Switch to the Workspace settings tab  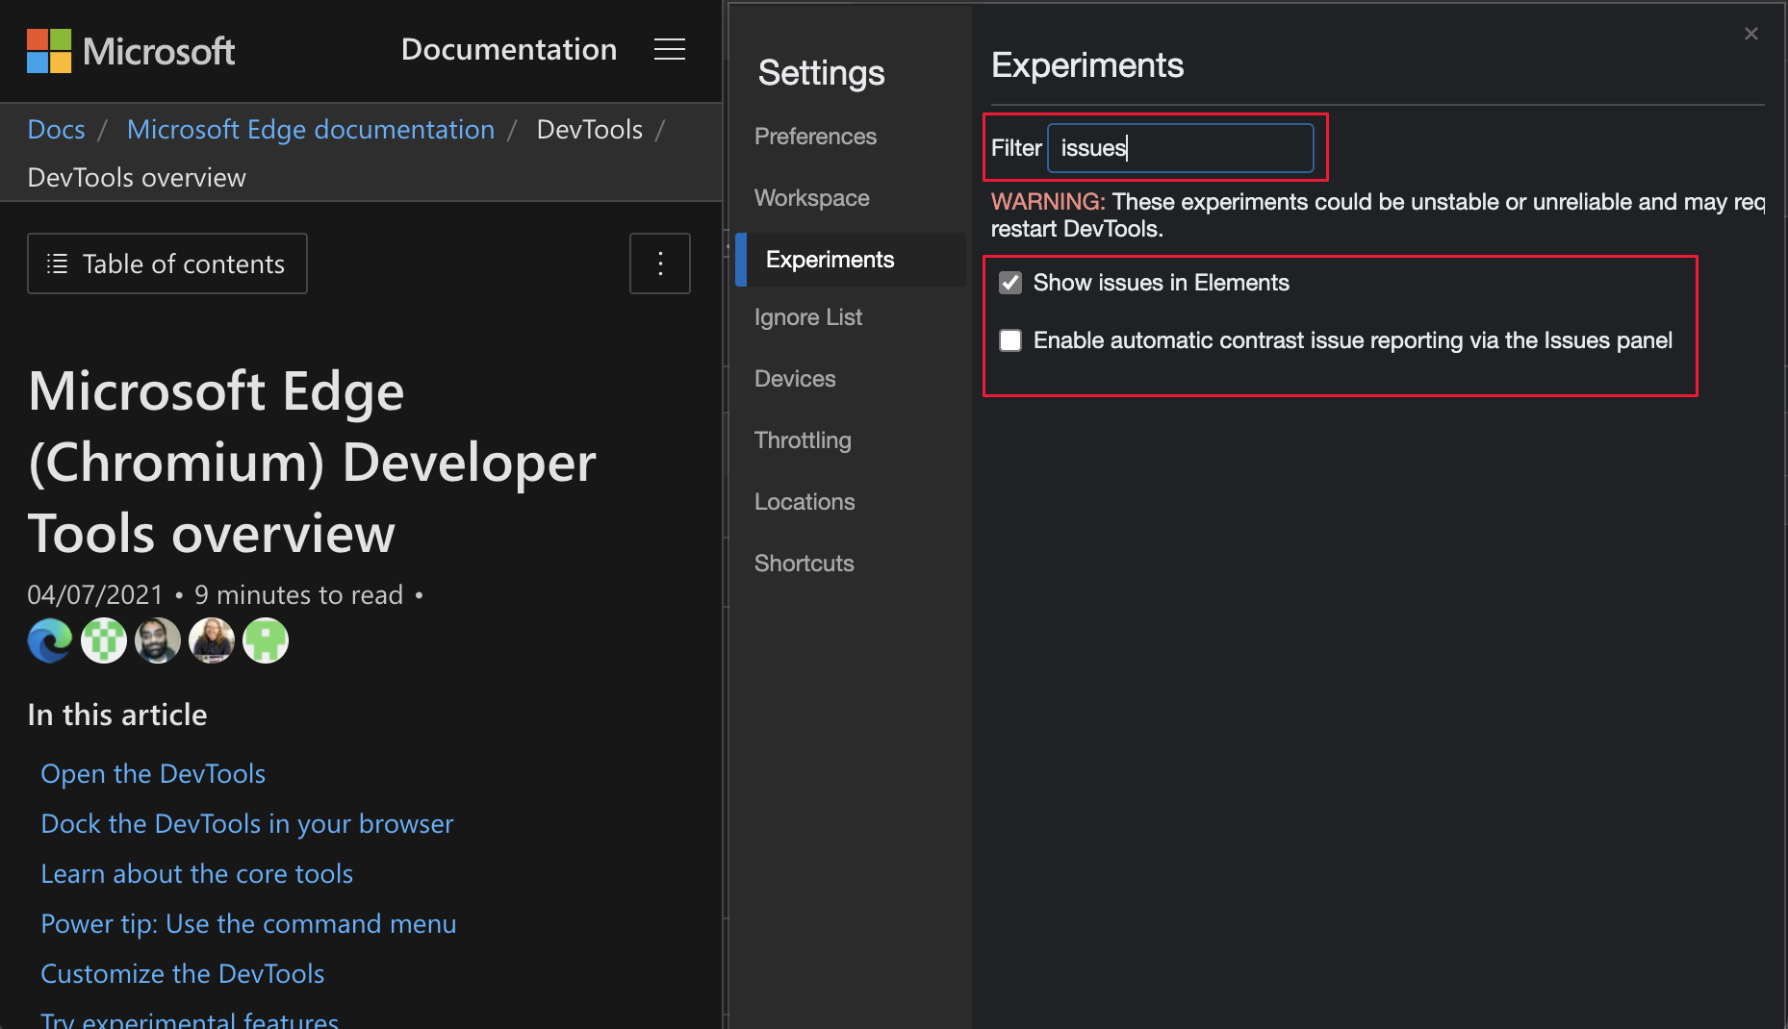(811, 198)
